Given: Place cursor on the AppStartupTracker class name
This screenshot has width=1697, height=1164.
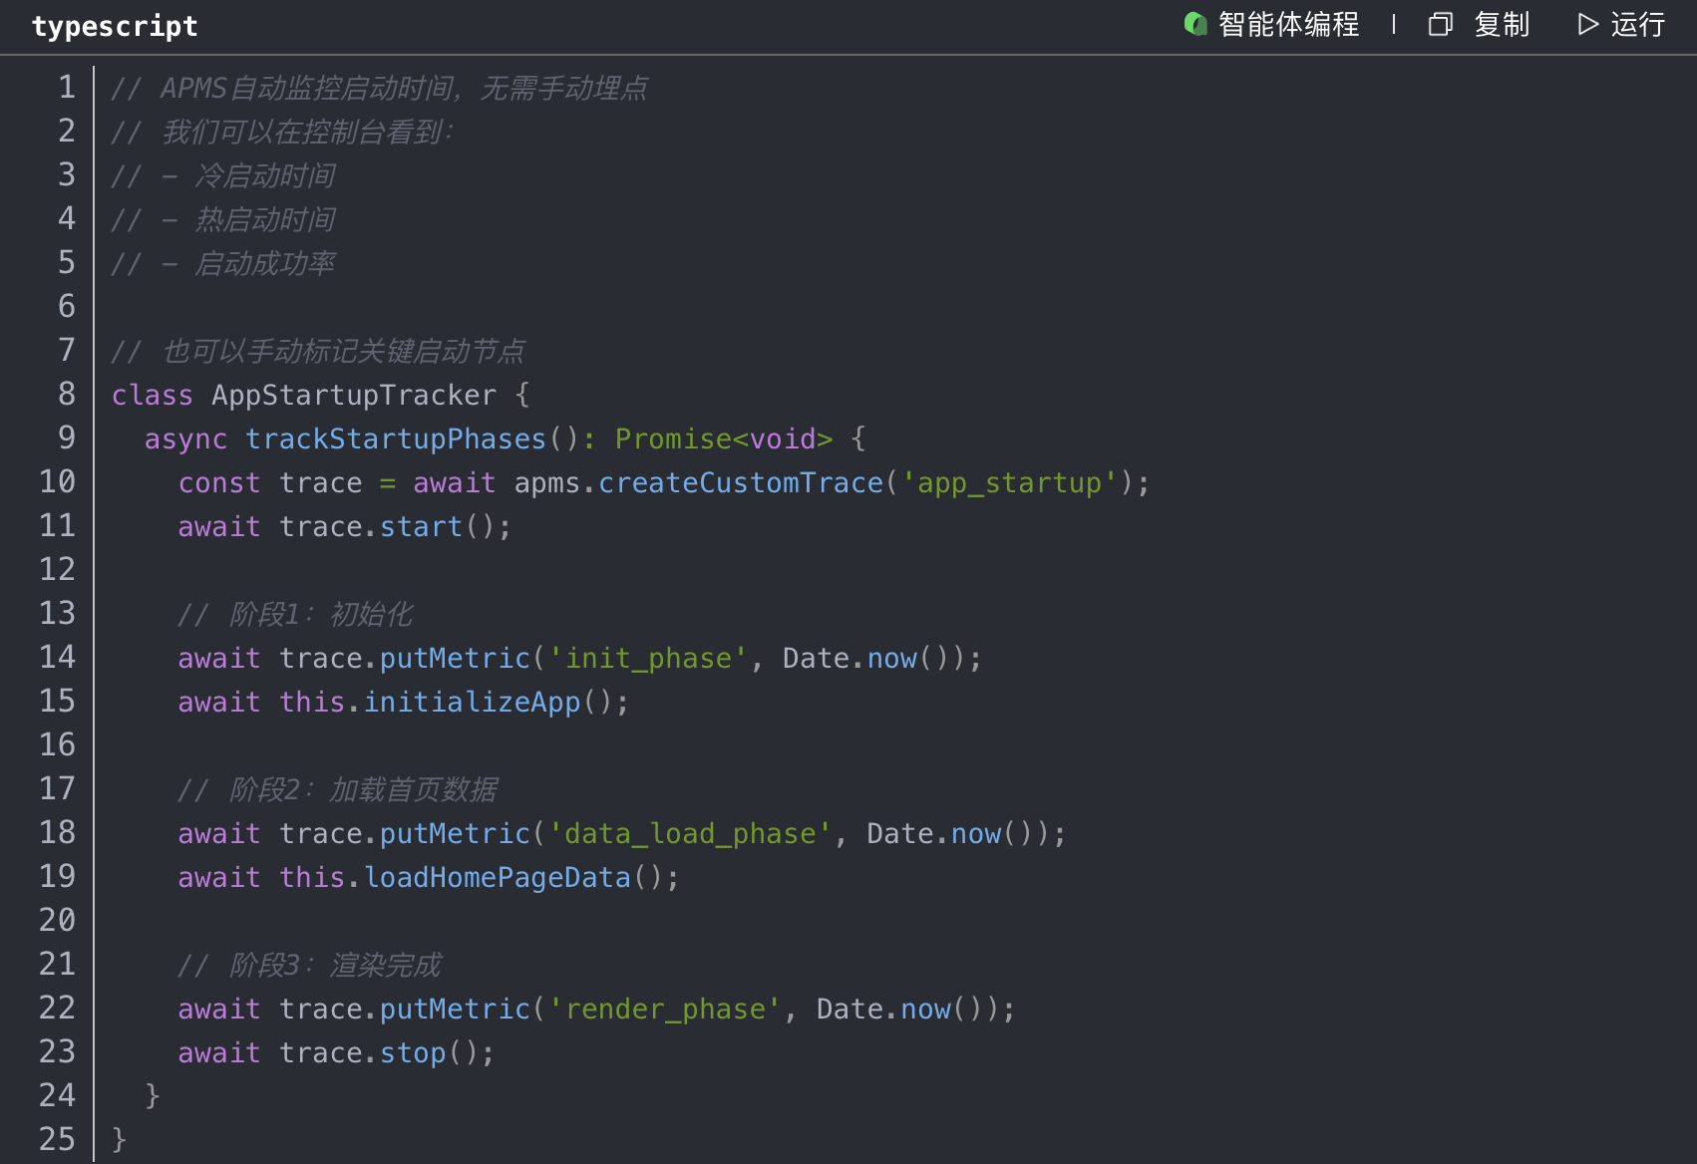Looking at the screenshot, I should 353,396.
